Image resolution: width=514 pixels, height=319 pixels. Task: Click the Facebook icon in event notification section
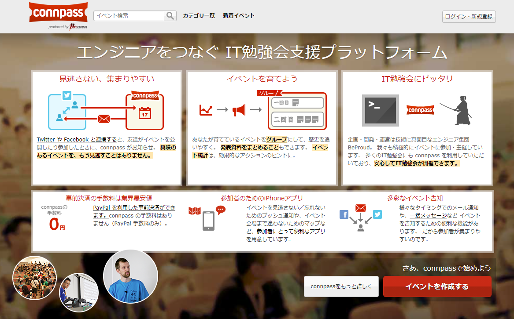(344, 214)
